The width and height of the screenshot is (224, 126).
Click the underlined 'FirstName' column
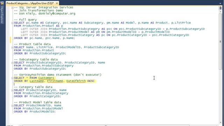pos(55,81)
